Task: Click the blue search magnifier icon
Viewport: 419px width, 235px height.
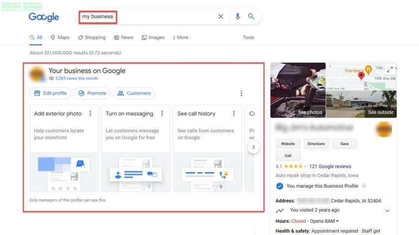Action: pyautogui.click(x=251, y=16)
